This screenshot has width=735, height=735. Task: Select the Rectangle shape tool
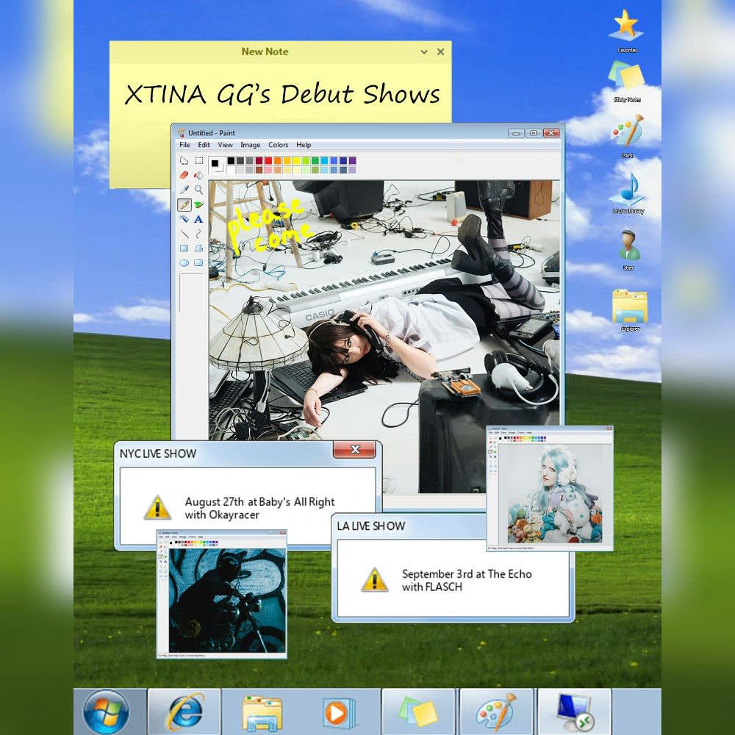click(184, 248)
